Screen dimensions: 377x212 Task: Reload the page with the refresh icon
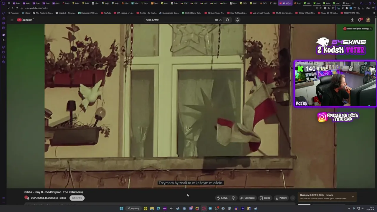pyautogui.click(x=16, y=8)
